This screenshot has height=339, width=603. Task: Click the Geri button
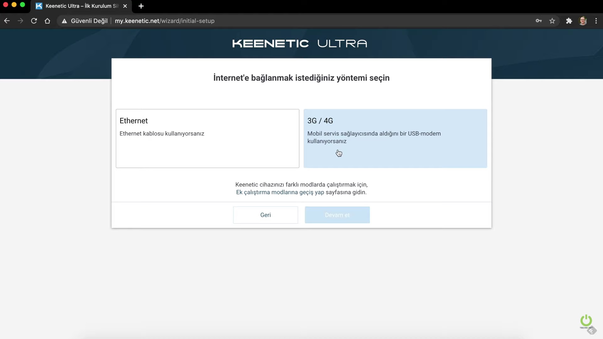coord(265,215)
